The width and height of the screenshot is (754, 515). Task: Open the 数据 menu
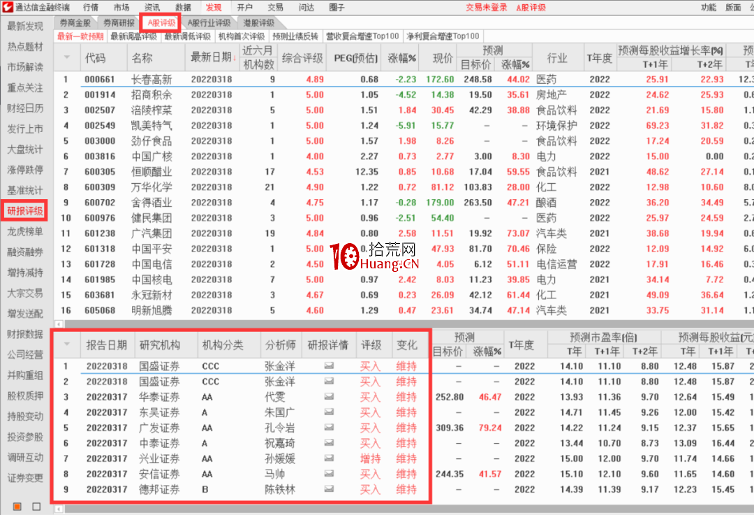click(183, 7)
